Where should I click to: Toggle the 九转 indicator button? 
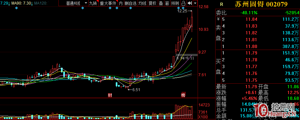93,3
